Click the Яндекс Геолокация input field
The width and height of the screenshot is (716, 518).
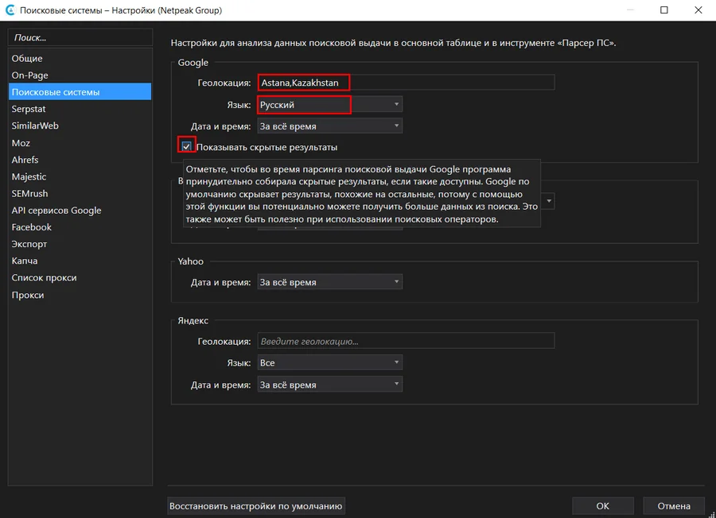point(406,341)
